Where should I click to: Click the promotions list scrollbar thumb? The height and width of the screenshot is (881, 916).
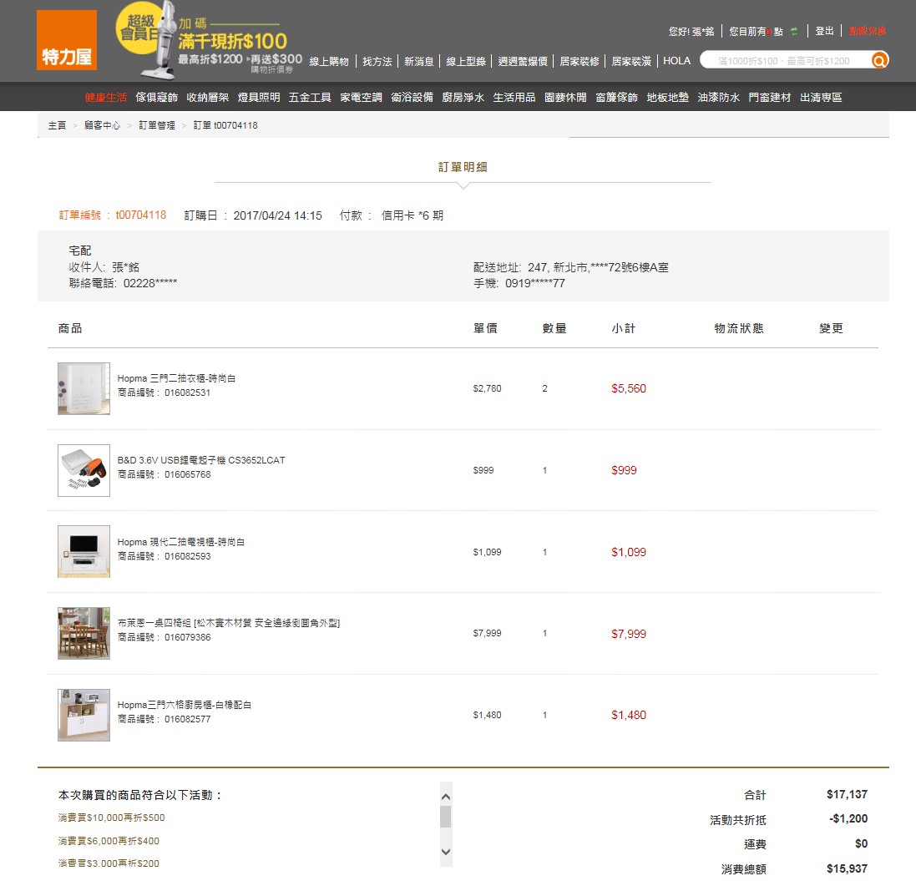coord(446,817)
